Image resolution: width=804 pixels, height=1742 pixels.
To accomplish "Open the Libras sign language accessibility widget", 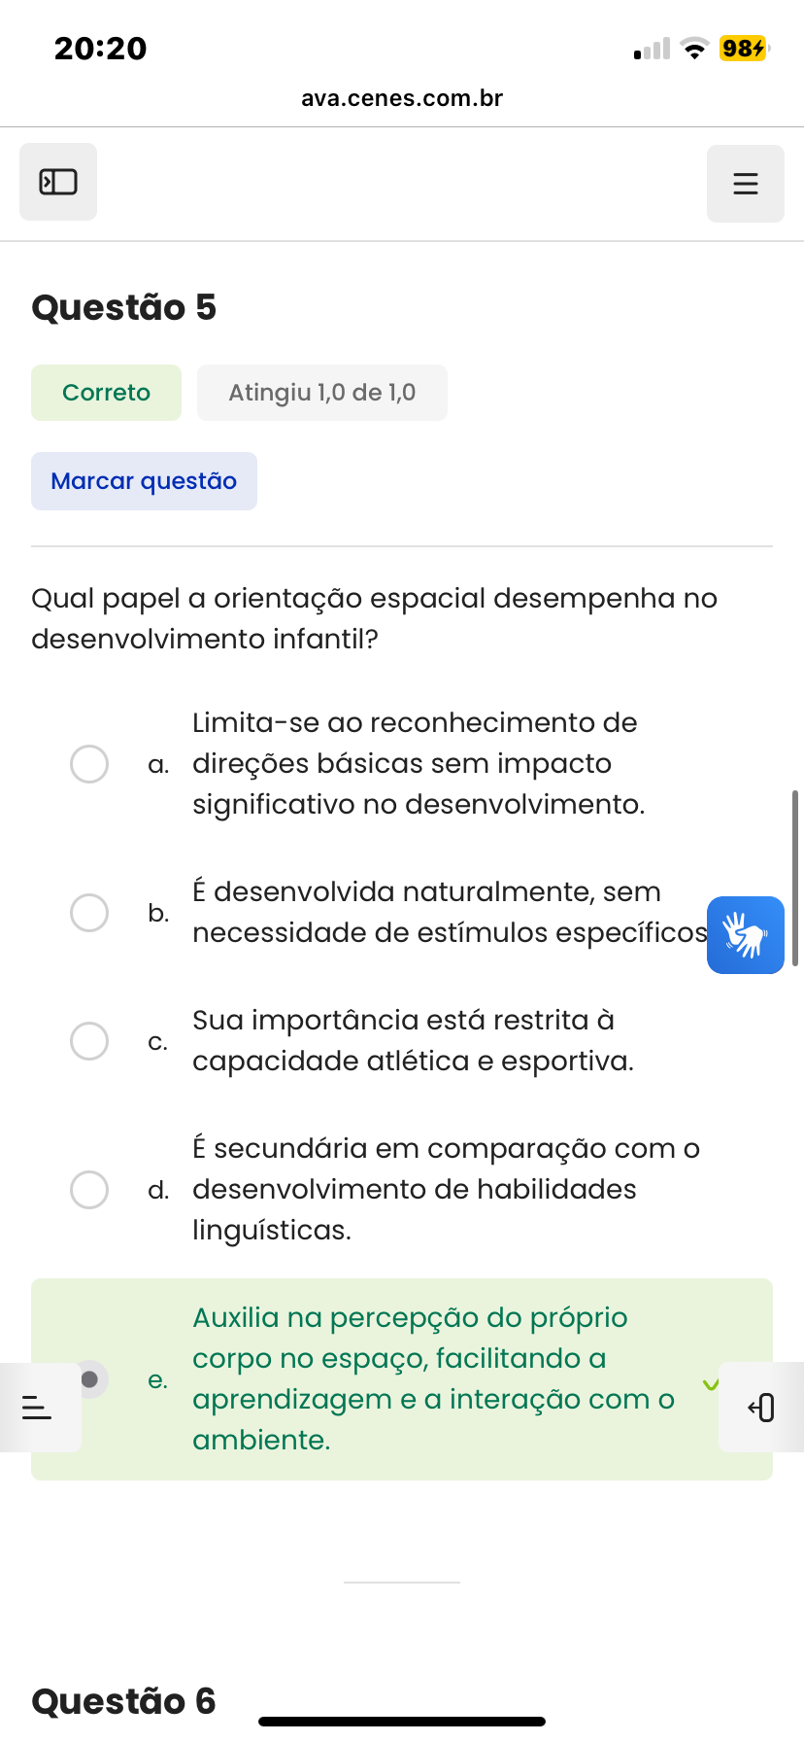I will point(745,935).
